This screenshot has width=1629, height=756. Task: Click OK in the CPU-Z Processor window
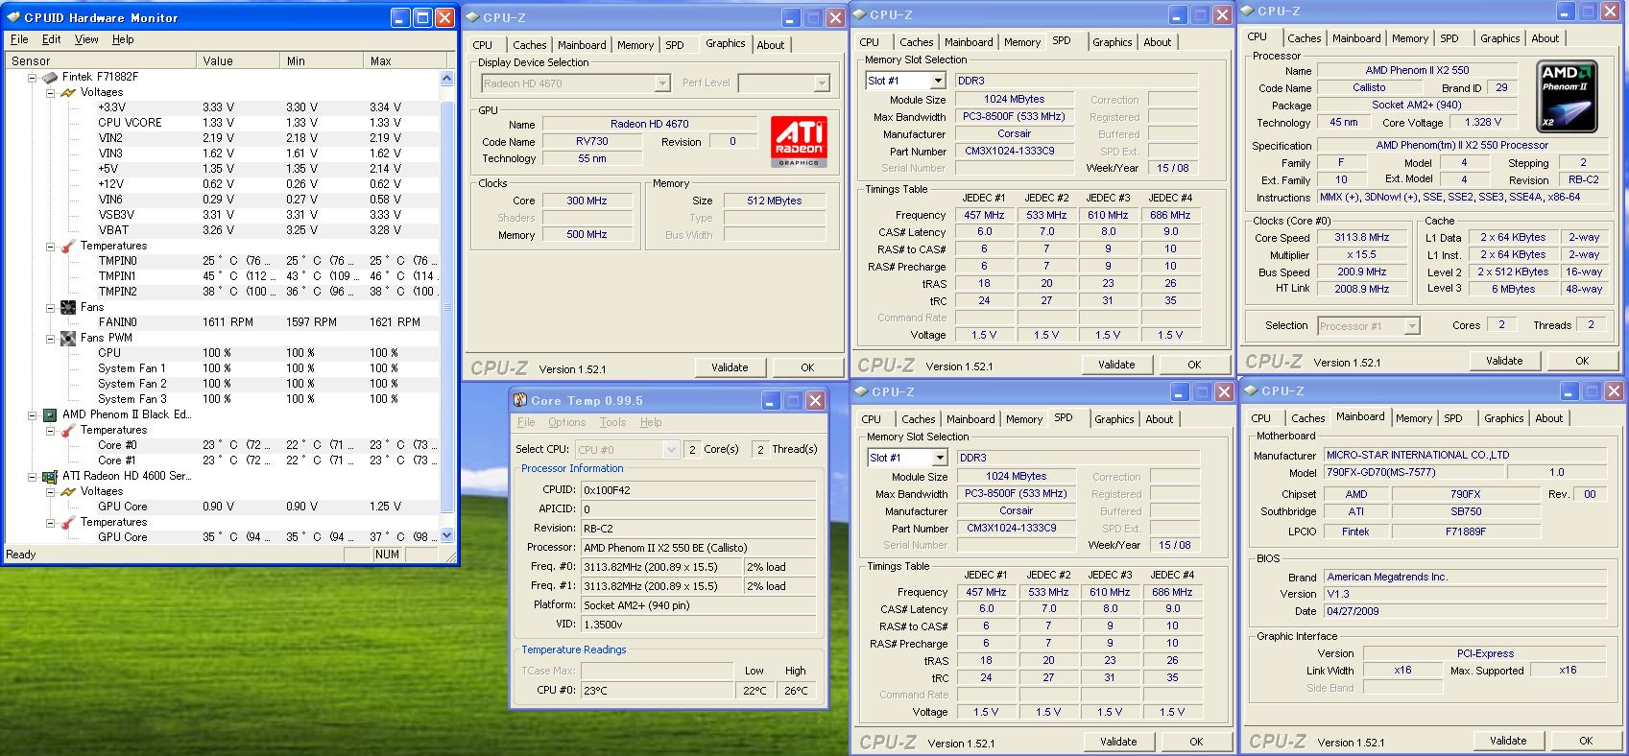1582,361
